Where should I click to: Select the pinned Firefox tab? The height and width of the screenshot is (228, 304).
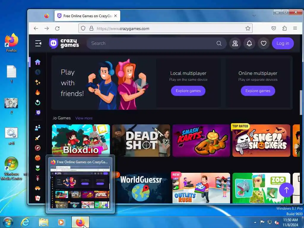pyautogui.click(x=47, y=16)
